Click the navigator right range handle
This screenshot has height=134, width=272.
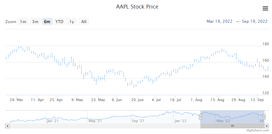coord(264,117)
